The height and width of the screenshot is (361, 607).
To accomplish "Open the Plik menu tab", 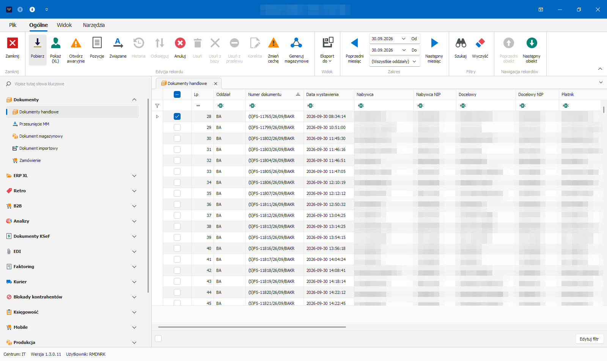I will tap(13, 25).
